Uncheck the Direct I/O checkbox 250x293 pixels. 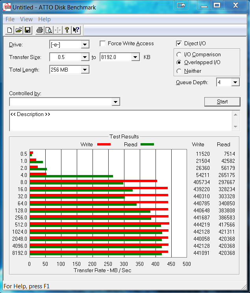(179, 44)
